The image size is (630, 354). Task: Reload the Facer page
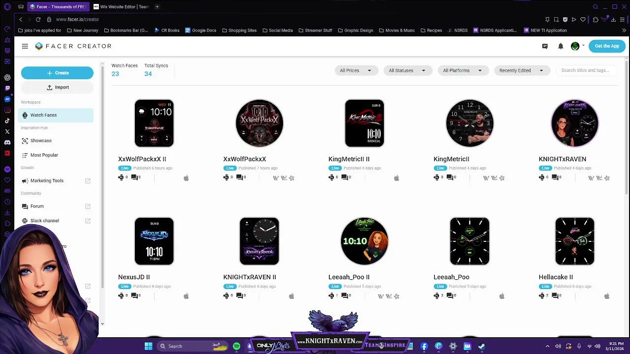pos(38,20)
